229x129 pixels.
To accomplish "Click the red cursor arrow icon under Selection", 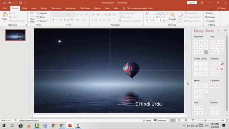I will tap(222, 69).
